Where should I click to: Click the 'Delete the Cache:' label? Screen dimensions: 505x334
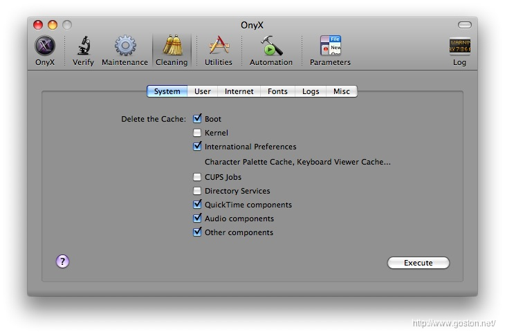click(154, 119)
